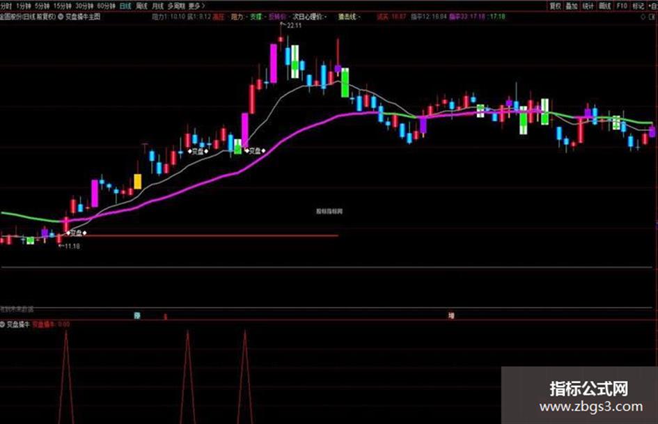The image size is (658, 424).
Task: Switch to the 分时 intraday chart tab
Action: (6, 6)
